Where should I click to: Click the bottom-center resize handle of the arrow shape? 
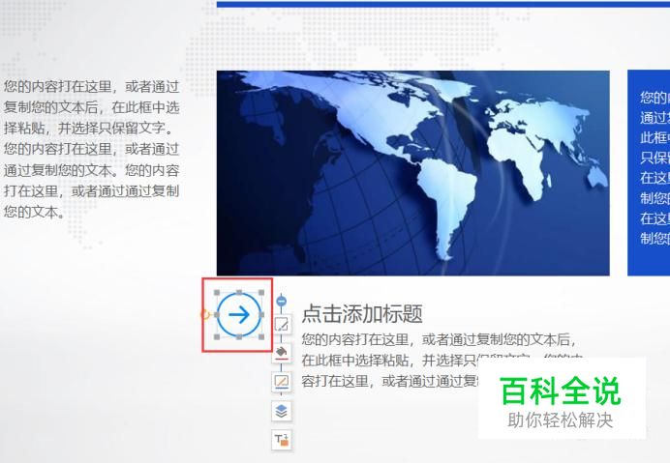(239, 337)
